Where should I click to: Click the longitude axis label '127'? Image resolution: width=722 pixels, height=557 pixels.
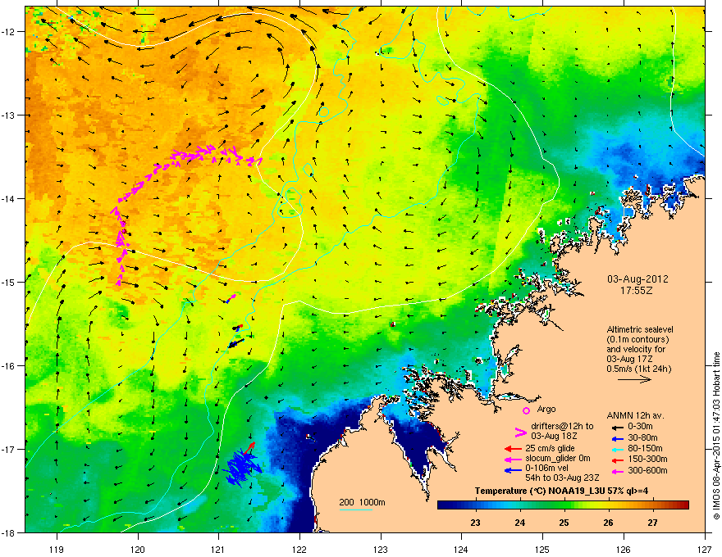tap(705, 549)
